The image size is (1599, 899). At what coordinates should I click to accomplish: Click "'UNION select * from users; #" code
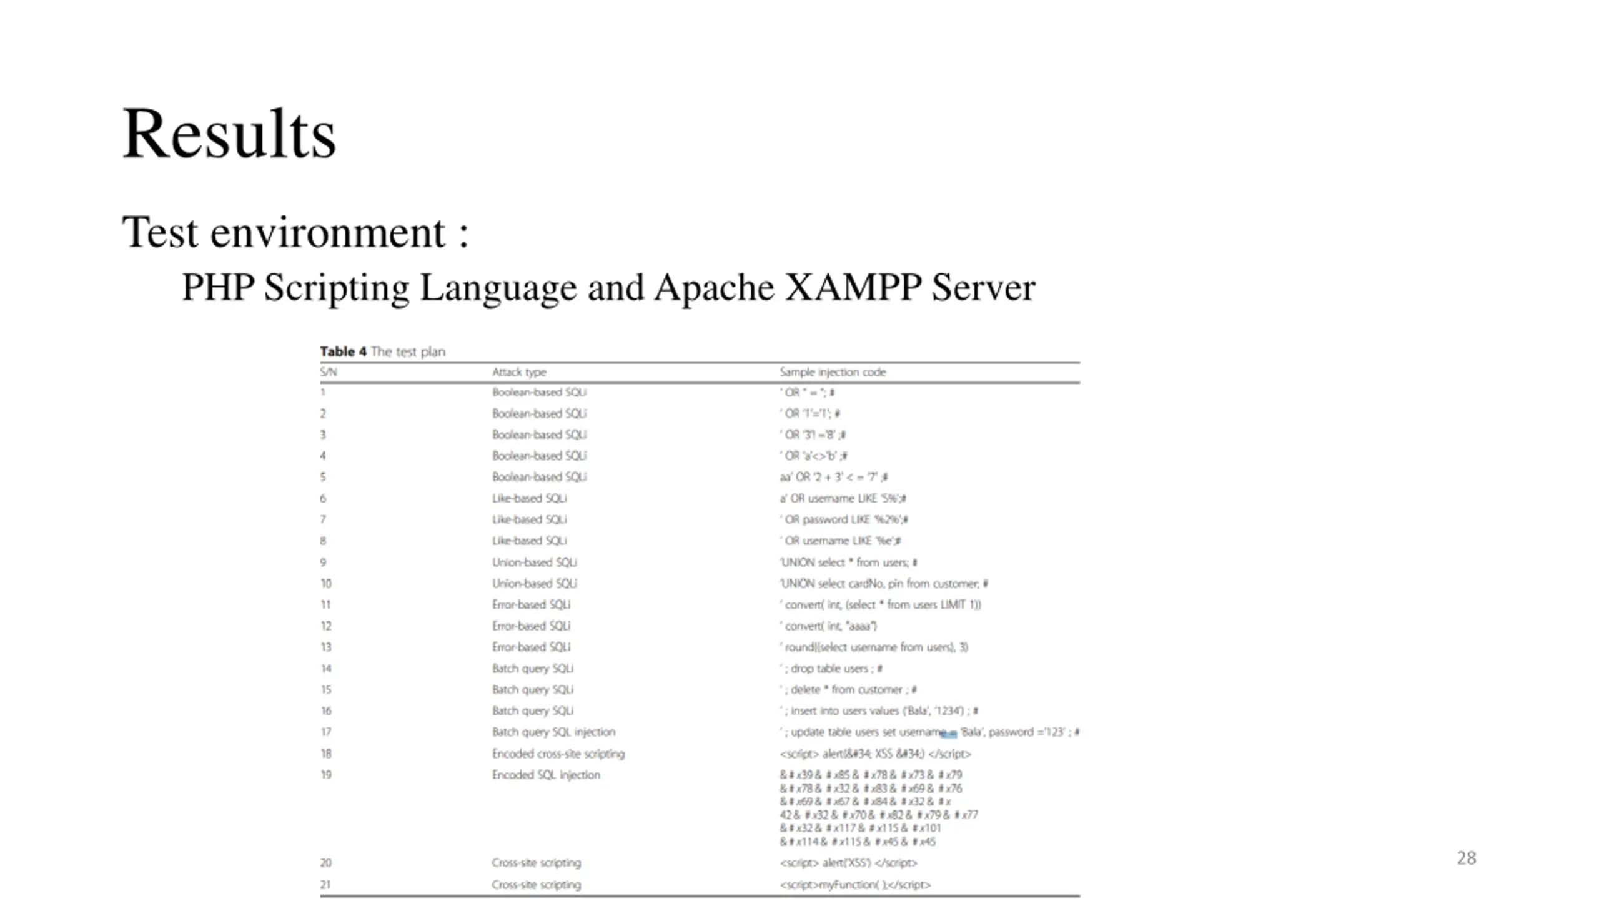click(848, 562)
